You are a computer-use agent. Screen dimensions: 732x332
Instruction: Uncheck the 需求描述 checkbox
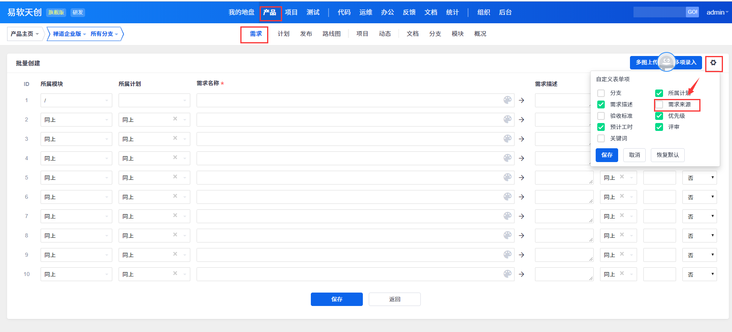601,104
